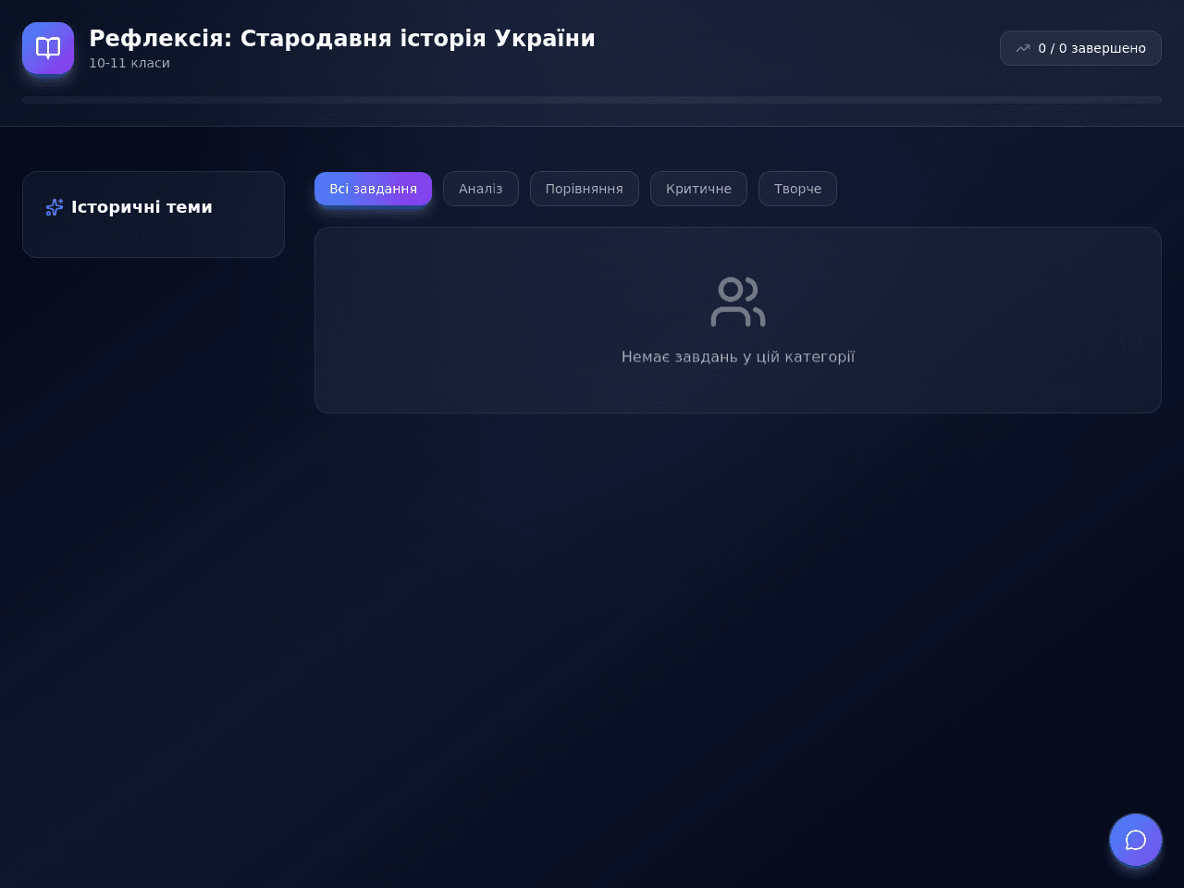Select the Всі завдання filter tab
The image size is (1184, 888).
click(x=373, y=189)
